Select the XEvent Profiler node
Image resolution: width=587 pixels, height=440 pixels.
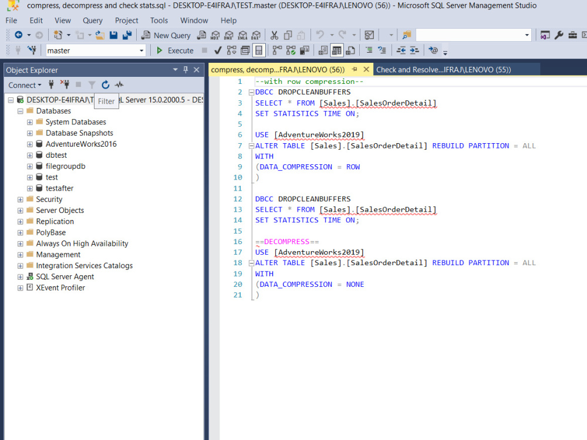[60, 287]
